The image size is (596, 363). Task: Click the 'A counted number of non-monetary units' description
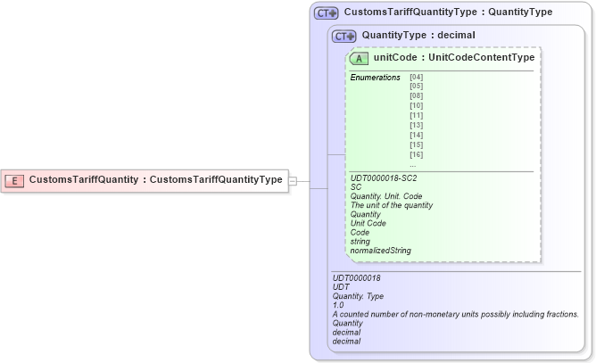[456, 314]
